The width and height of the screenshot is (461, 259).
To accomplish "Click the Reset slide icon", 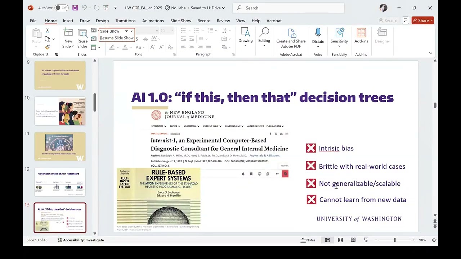I will (x=94, y=39).
